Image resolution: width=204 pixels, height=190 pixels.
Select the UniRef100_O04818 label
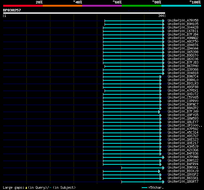(x=183, y=73)
